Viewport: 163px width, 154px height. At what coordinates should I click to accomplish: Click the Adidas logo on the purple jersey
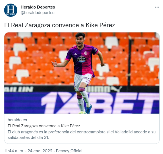pos(76,54)
